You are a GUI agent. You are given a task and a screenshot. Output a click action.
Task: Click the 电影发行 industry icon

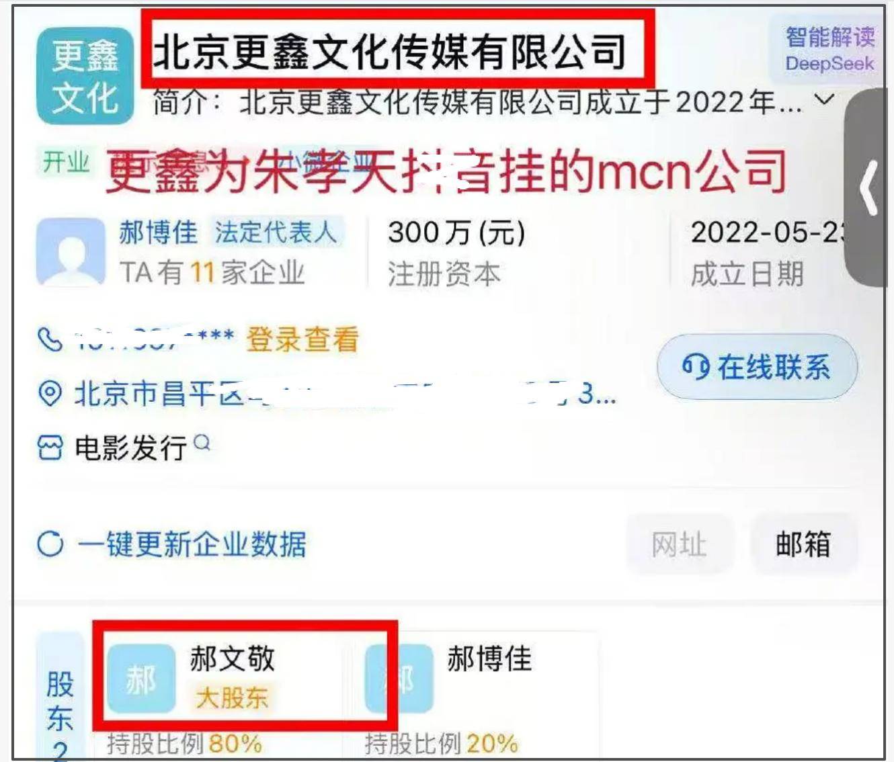pyautogui.click(x=50, y=448)
